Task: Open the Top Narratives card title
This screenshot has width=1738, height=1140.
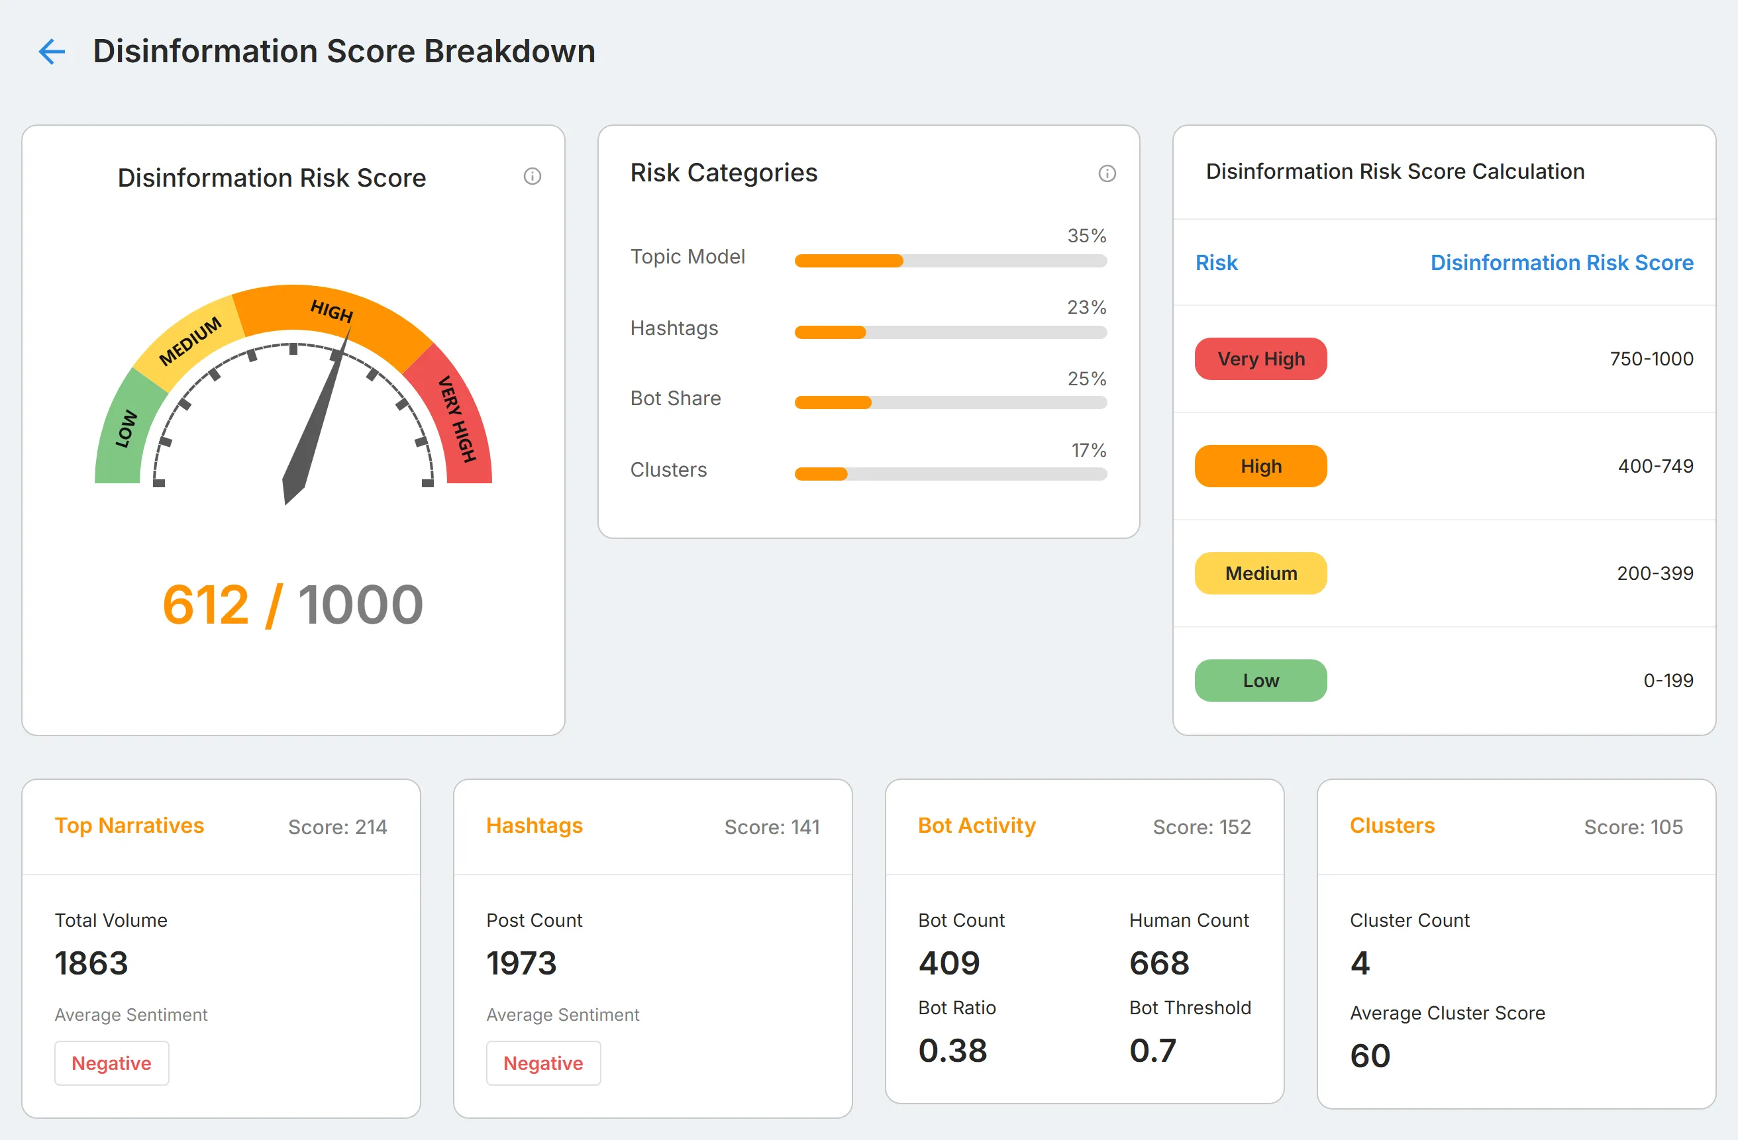Action: tap(129, 826)
